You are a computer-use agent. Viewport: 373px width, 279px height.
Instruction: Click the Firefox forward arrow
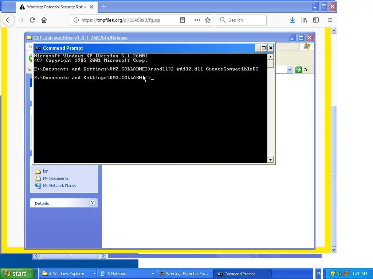(x=21, y=20)
